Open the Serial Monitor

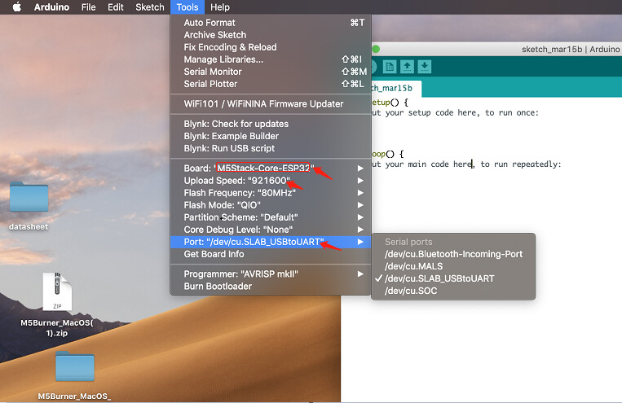[x=271, y=72]
